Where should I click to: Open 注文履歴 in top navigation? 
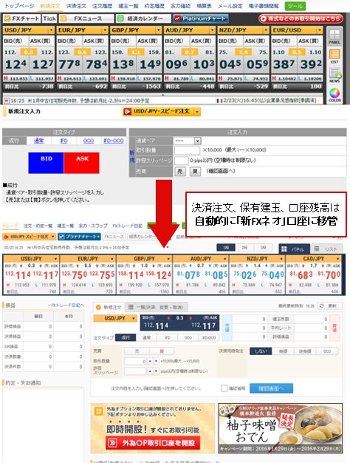(102, 6)
